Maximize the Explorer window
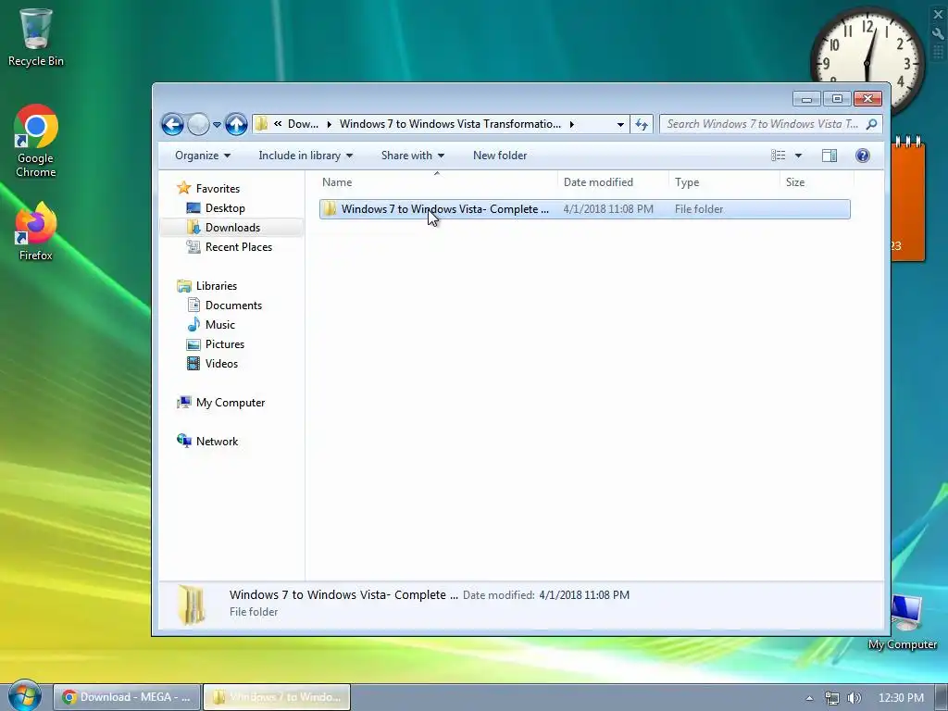948x711 pixels. coord(837,98)
